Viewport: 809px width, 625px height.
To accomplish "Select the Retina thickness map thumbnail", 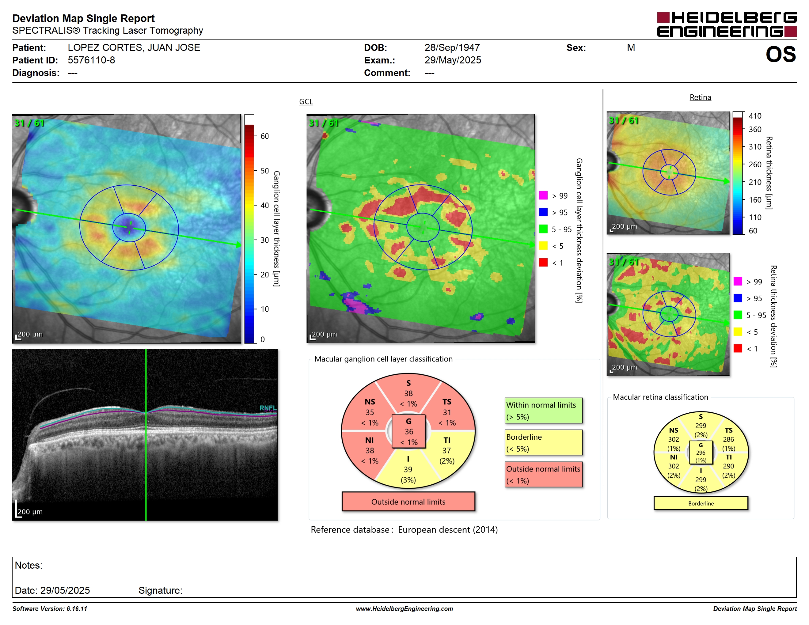I will 668,173.
